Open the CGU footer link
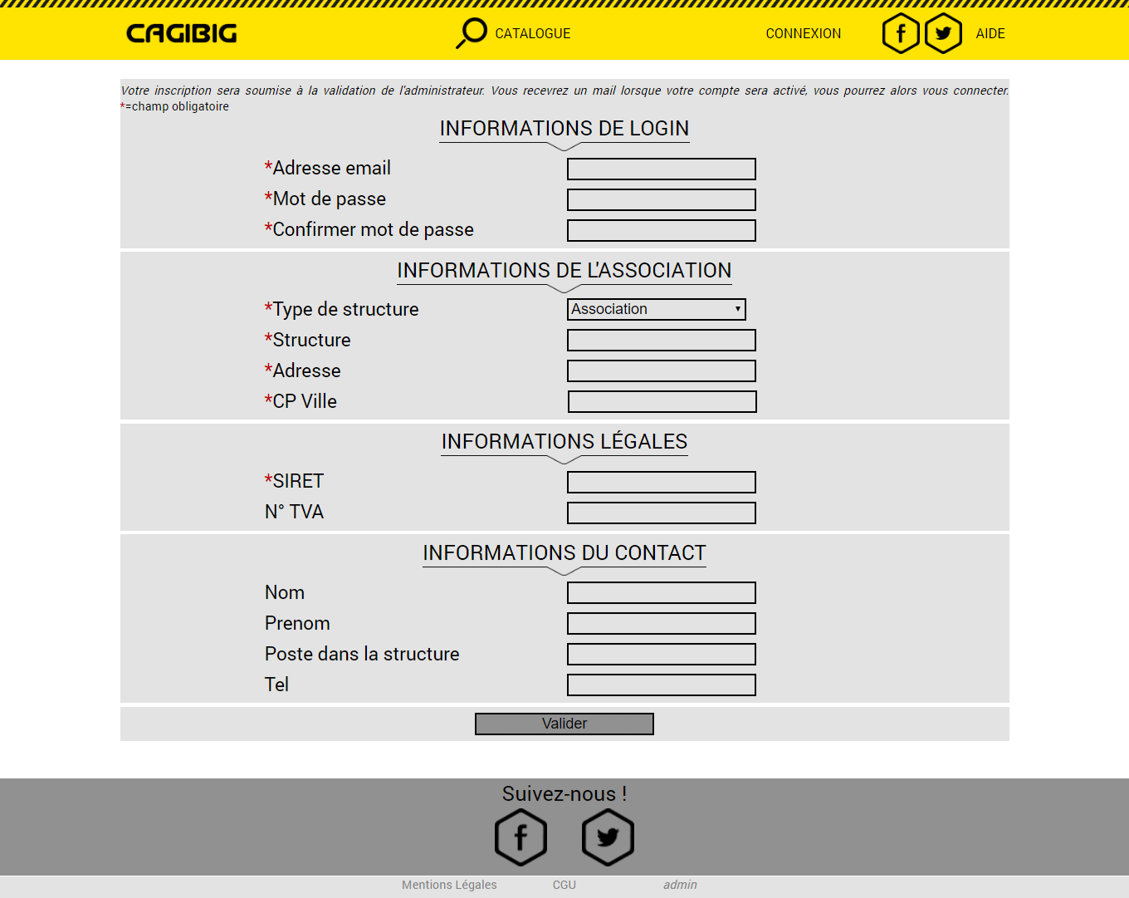The width and height of the screenshot is (1129, 898). (564, 885)
